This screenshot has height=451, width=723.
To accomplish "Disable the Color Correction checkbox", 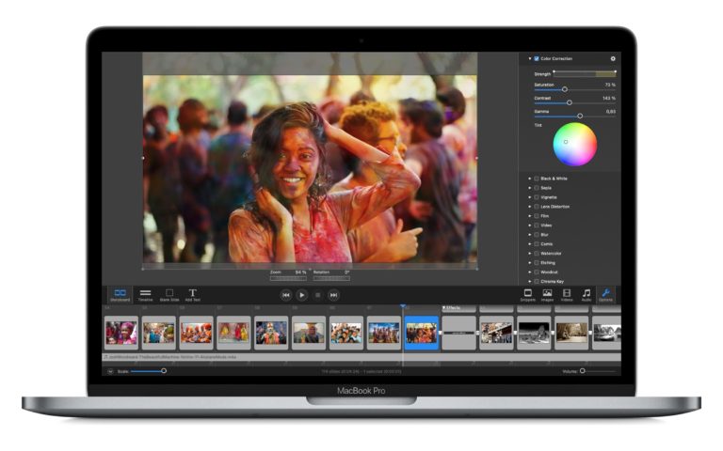I will 537,59.
